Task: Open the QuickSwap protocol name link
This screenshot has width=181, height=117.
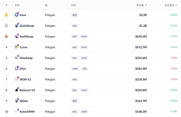Action: [27, 26]
